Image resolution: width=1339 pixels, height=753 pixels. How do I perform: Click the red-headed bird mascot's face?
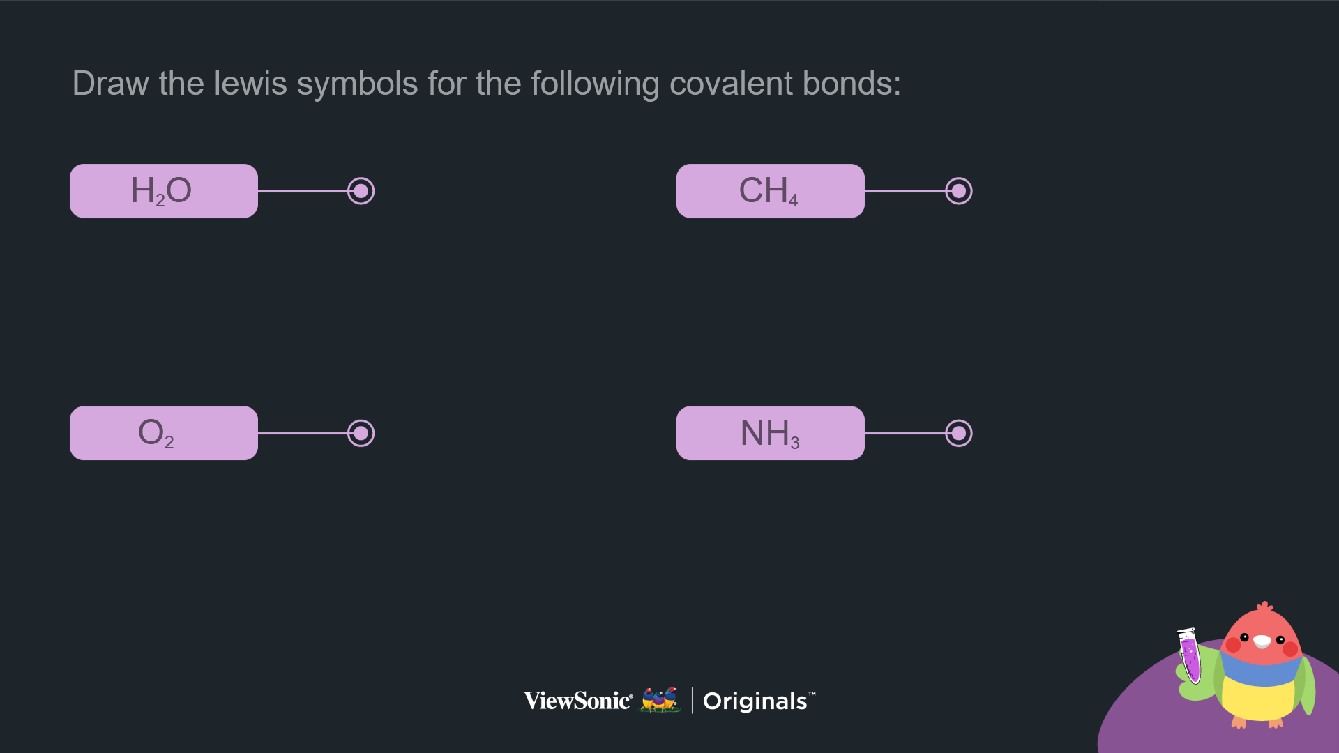[x=1262, y=638]
